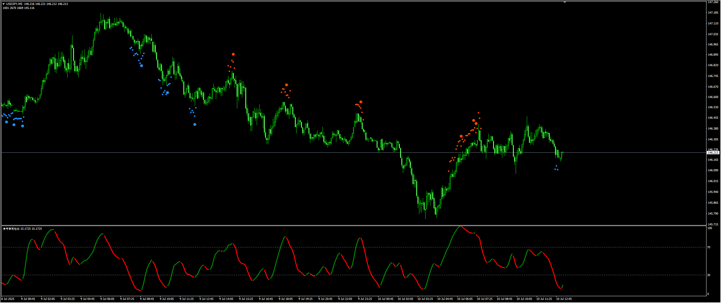The width and height of the screenshot is (721, 303).
Task: Click the 30 level on oscillator scale
Action: pyautogui.click(x=709, y=275)
